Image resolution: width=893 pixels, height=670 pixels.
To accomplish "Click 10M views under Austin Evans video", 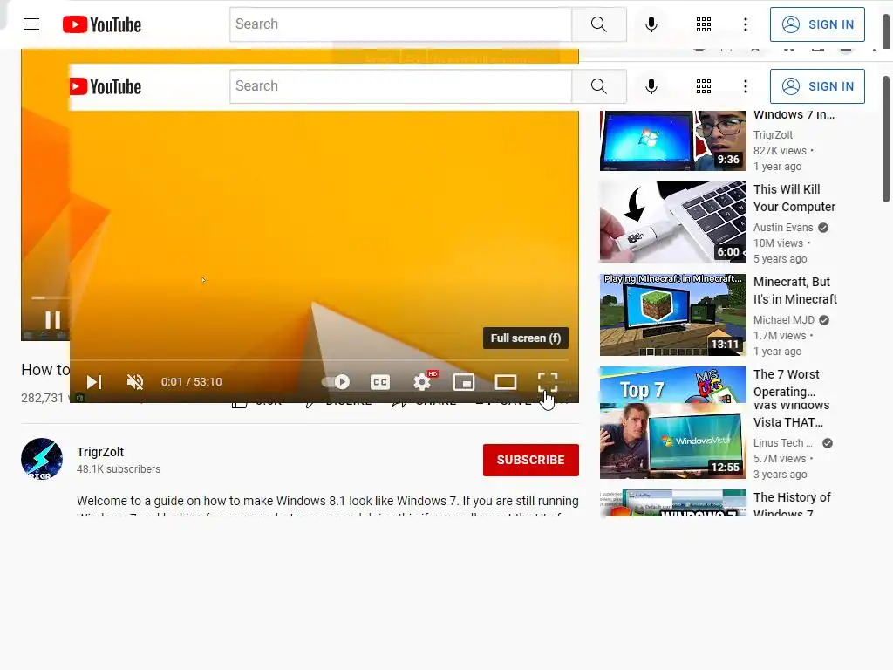I will point(778,243).
